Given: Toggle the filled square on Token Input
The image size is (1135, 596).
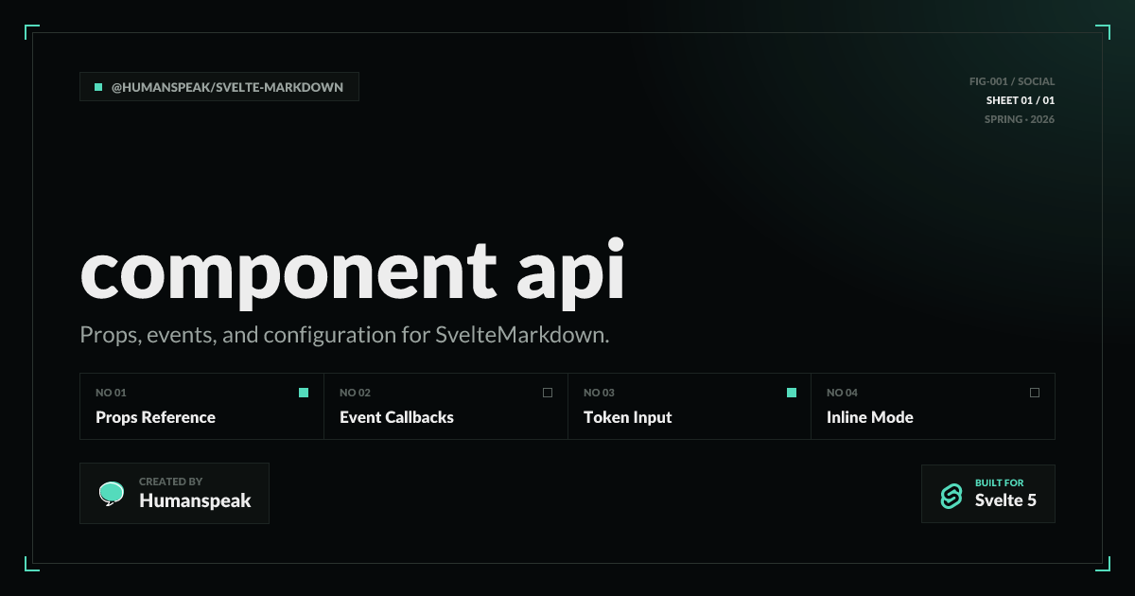Looking at the screenshot, I should coord(792,393).
